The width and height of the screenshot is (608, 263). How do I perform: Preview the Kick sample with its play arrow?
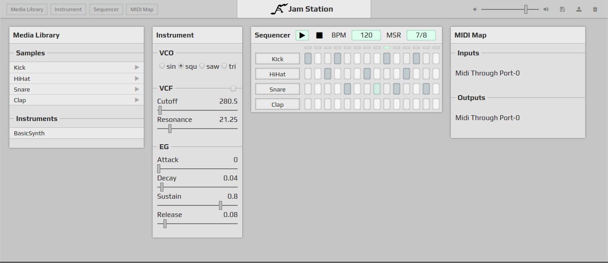coord(137,67)
